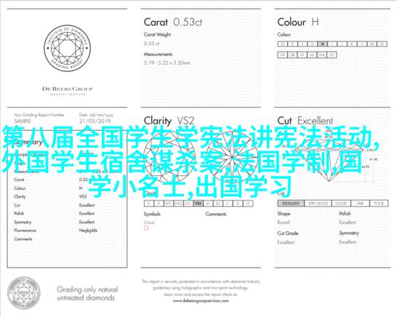This screenshot has height=317, width=397.
Task: Select the VS2 box in clarity scale
Action: coord(198,204)
